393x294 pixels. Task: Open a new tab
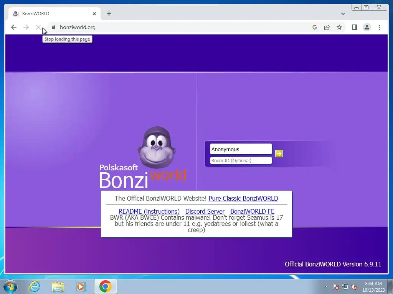109,14
